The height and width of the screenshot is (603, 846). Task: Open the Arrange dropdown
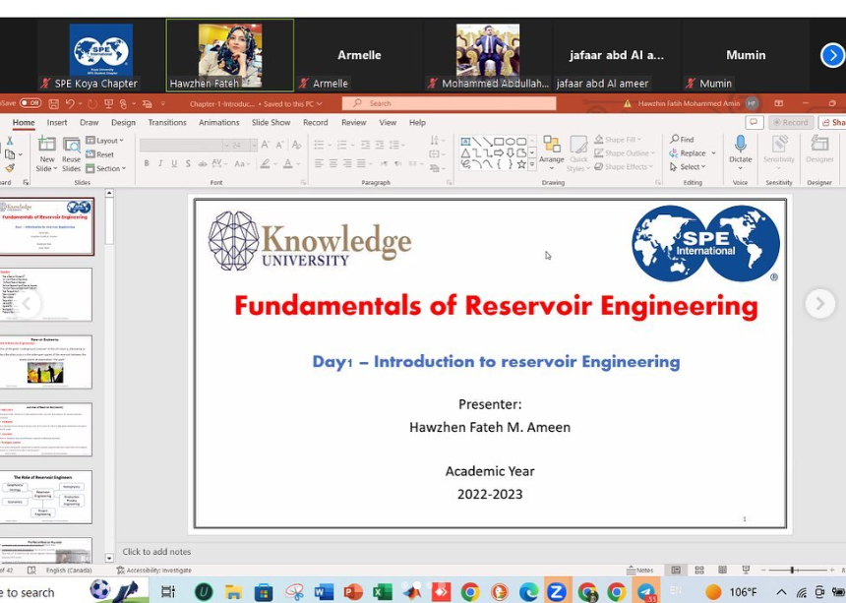click(552, 151)
